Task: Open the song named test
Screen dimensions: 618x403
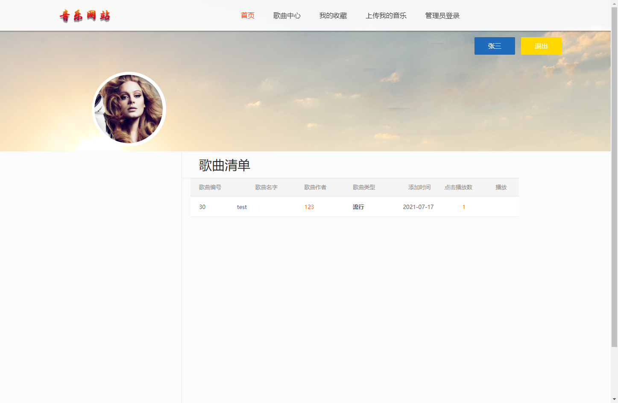Action: pos(242,207)
